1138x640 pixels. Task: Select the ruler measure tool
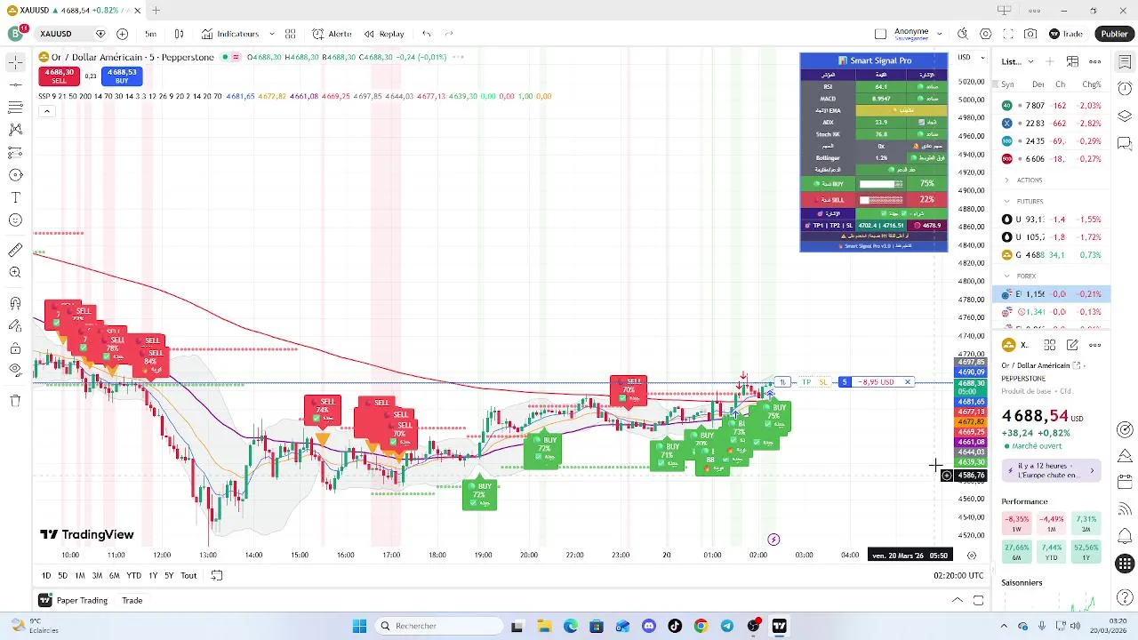click(15, 251)
